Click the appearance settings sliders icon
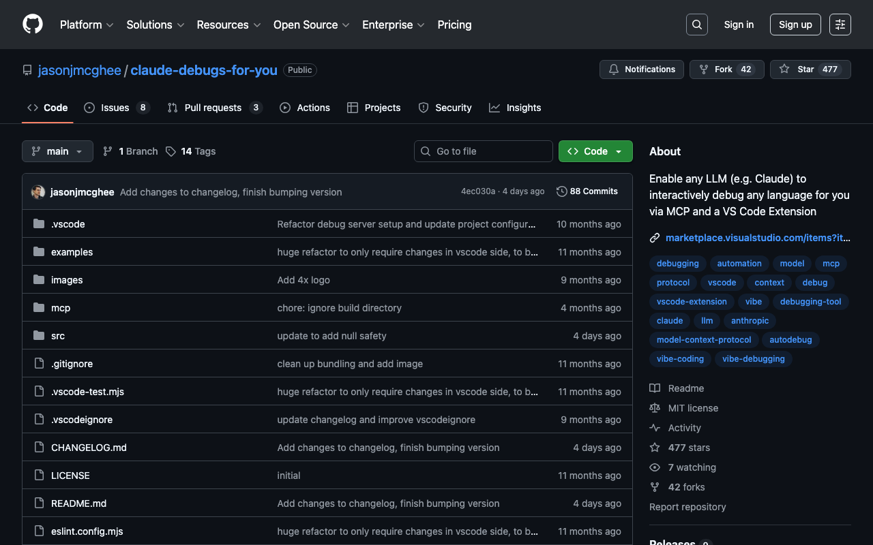 840,25
